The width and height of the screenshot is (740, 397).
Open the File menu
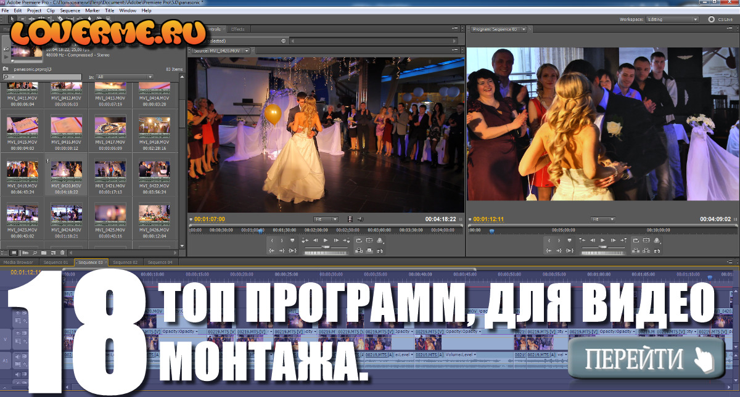(x=5, y=10)
